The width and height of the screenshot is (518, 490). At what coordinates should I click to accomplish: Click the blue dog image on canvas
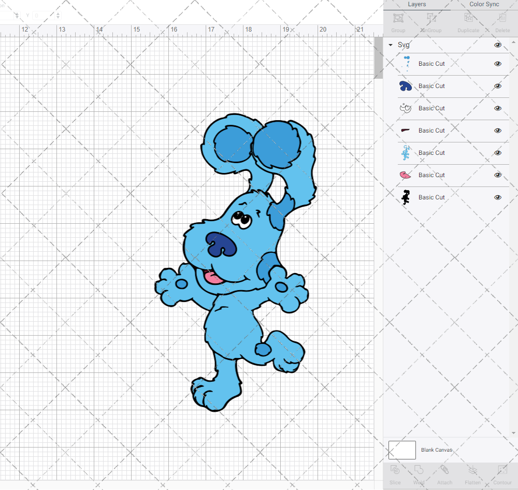(236, 263)
